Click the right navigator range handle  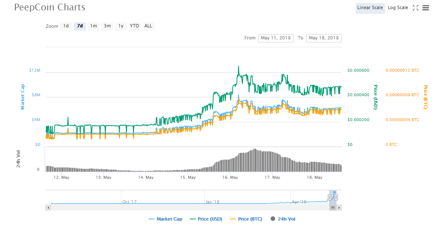[x=336, y=197]
